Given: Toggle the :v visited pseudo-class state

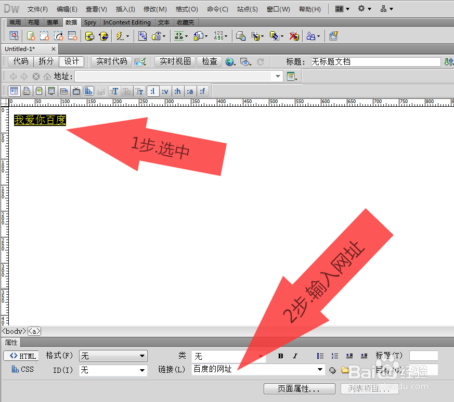Looking at the screenshot, I should 165,91.
